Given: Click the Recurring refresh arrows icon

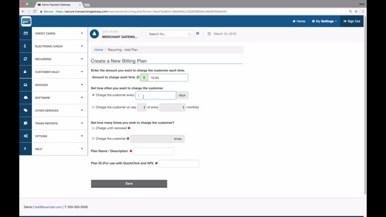Looking at the screenshot, I should [25, 59].
